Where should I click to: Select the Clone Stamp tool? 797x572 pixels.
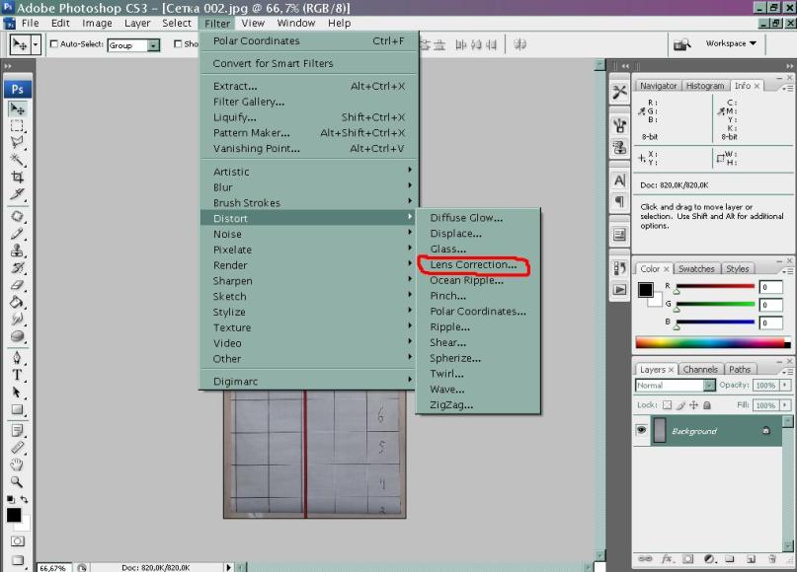(17, 250)
